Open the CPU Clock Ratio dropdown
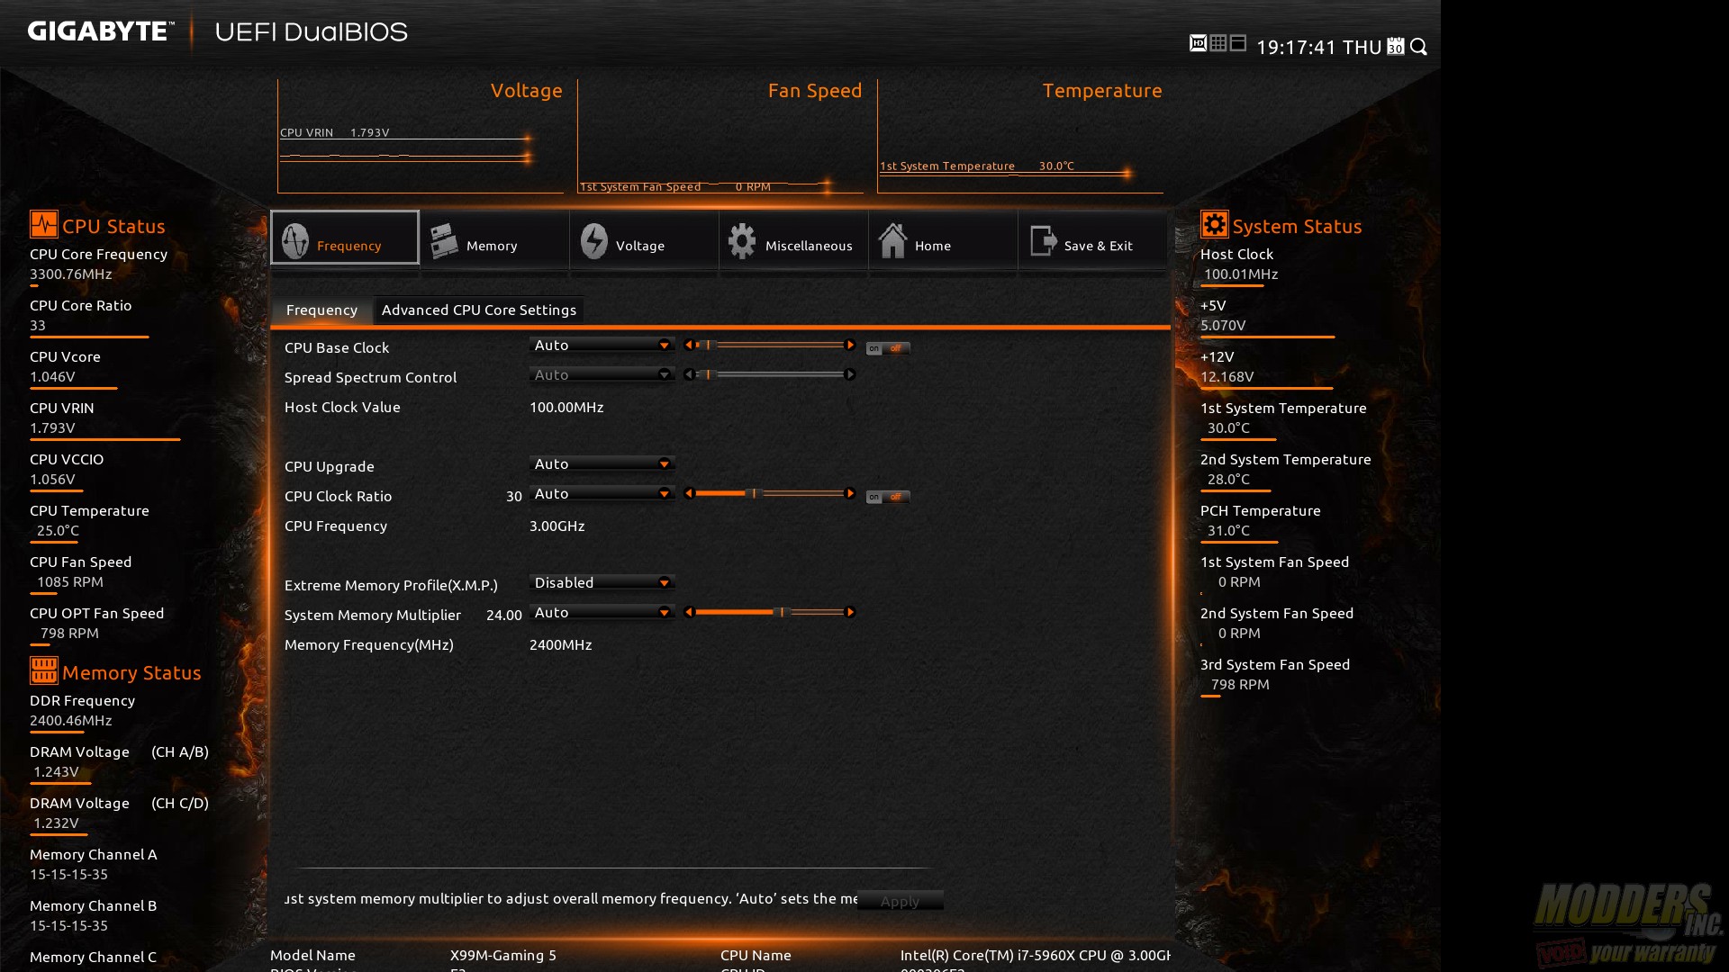Screen dimensions: 1729x972 (602, 493)
